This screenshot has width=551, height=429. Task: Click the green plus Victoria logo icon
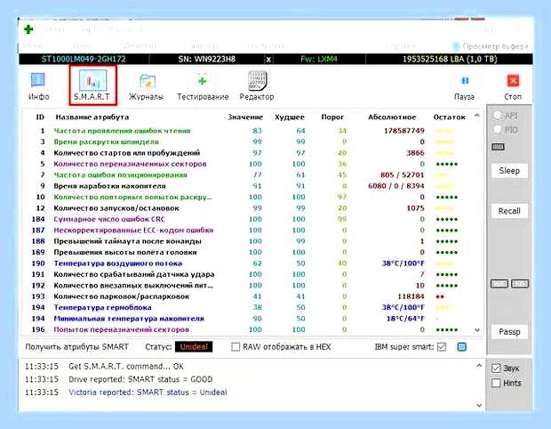point(28,28)
